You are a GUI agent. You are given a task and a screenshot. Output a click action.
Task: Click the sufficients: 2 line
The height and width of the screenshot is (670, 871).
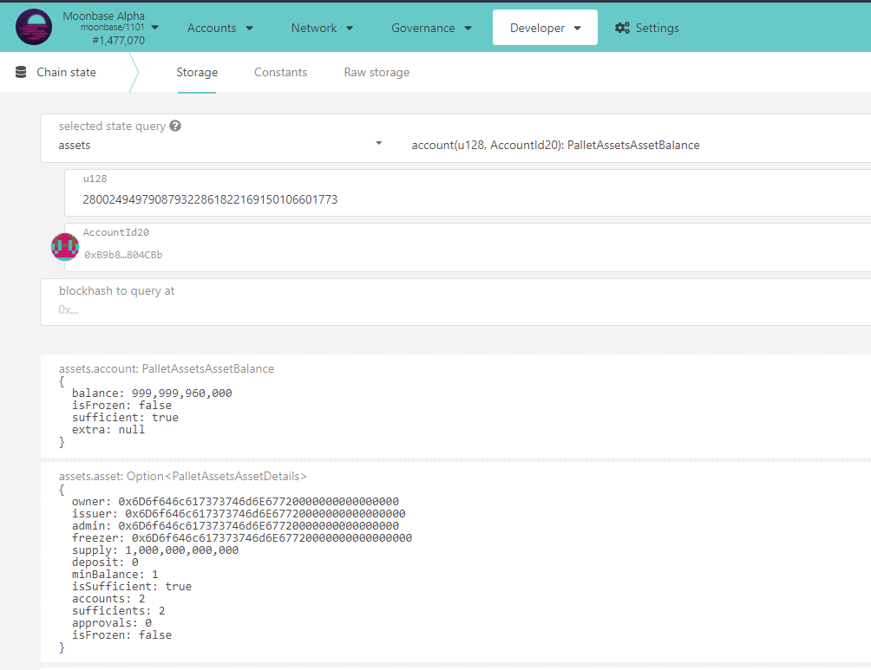(x=118, y=610)
